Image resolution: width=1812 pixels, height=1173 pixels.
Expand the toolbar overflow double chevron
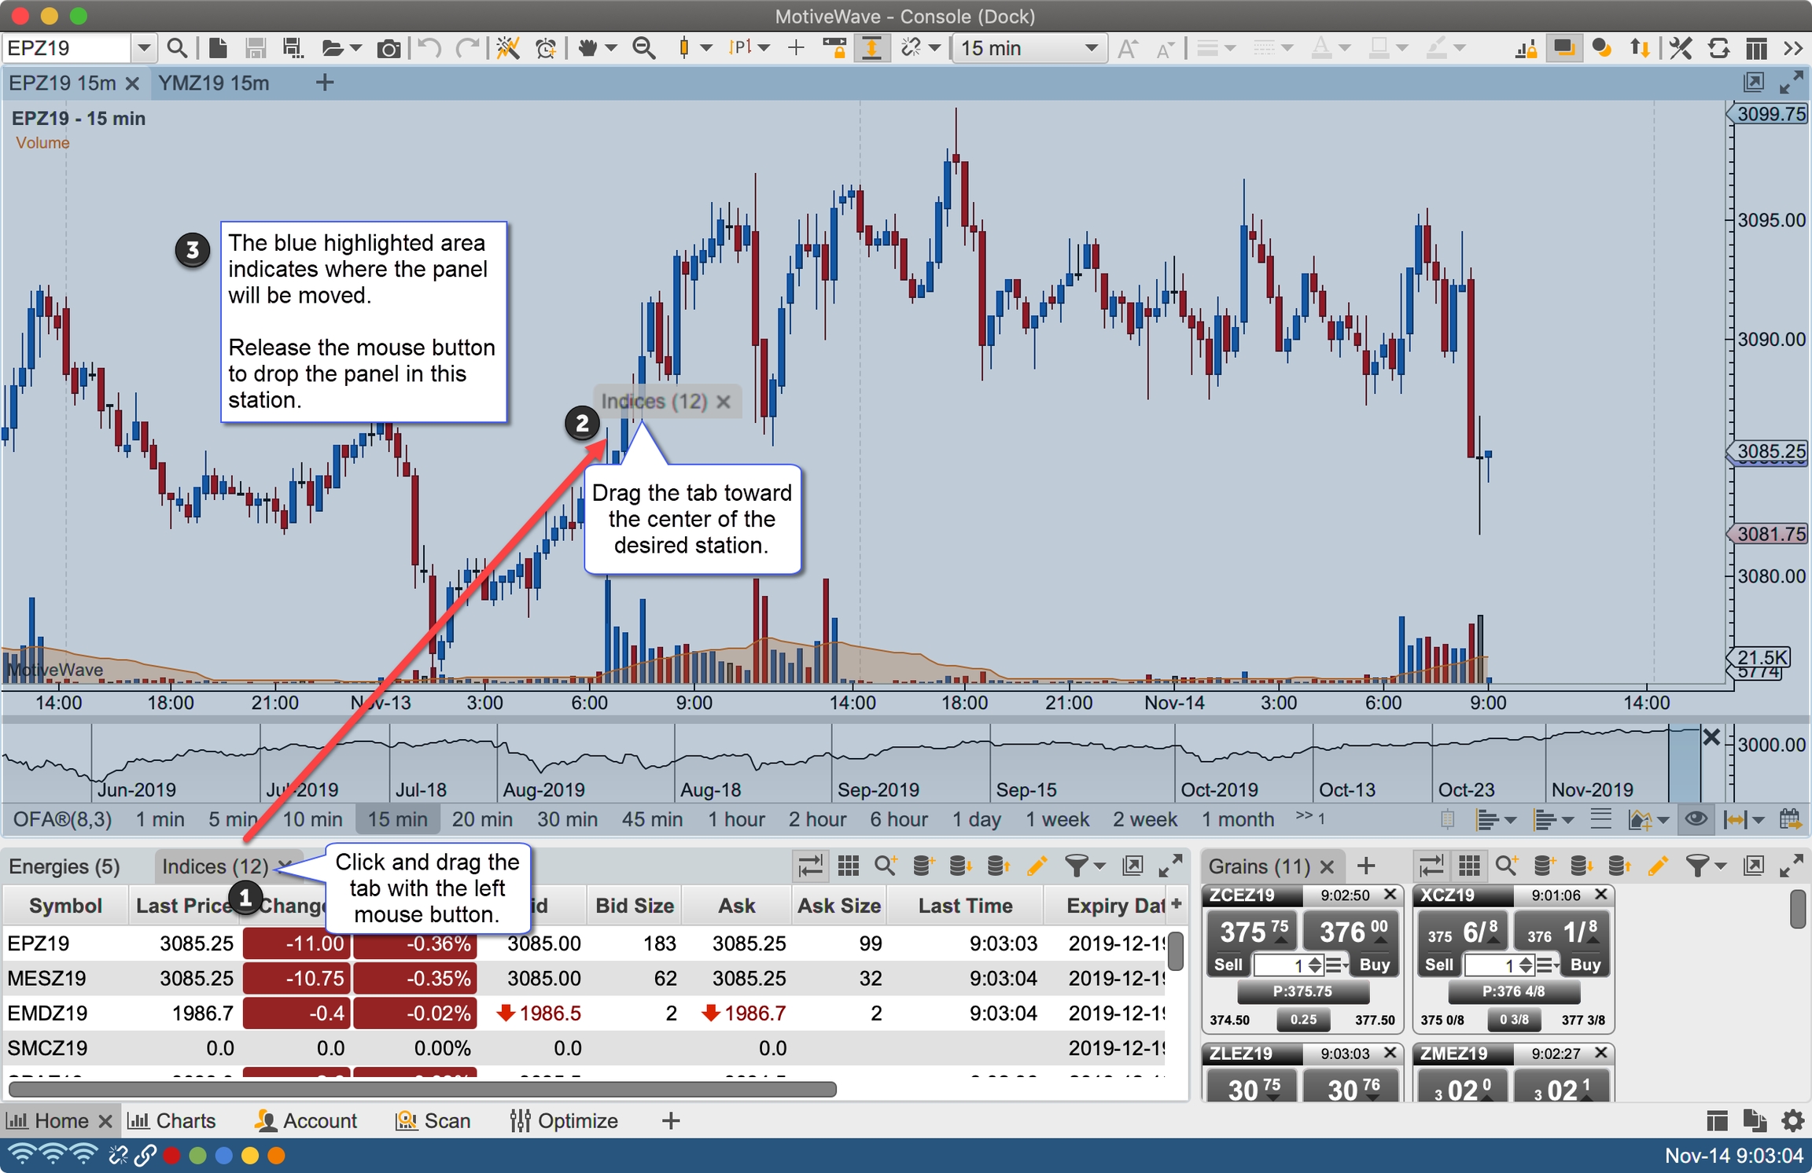click(1793, 48)
